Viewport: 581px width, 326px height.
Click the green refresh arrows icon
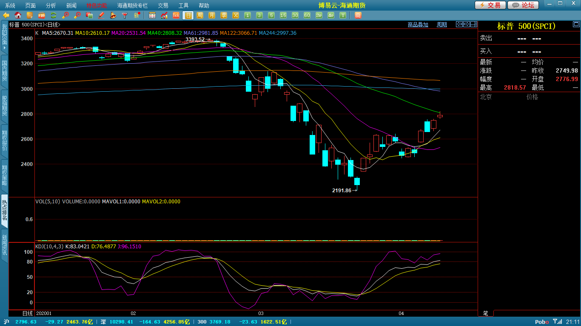(x=54, y=15)
